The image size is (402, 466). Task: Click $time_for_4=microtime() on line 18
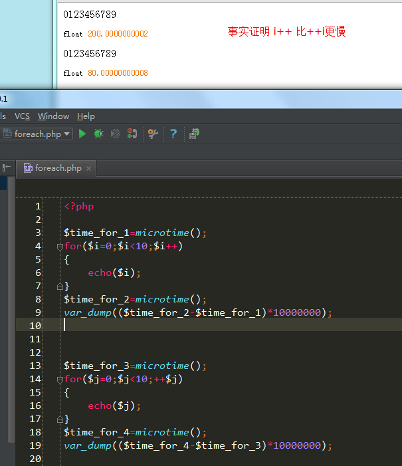click(135, 432)
